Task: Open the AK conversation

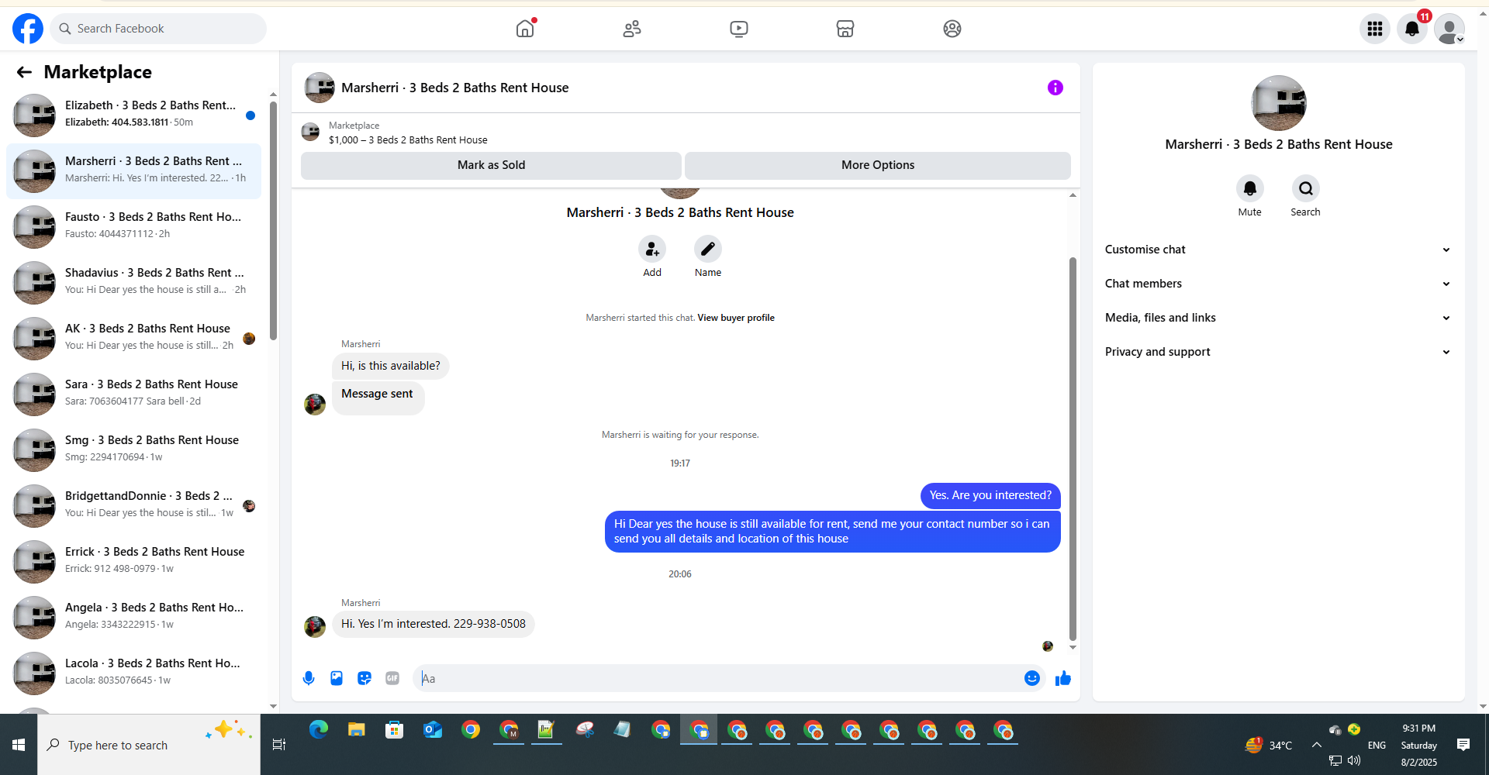Action: [133, 339]
